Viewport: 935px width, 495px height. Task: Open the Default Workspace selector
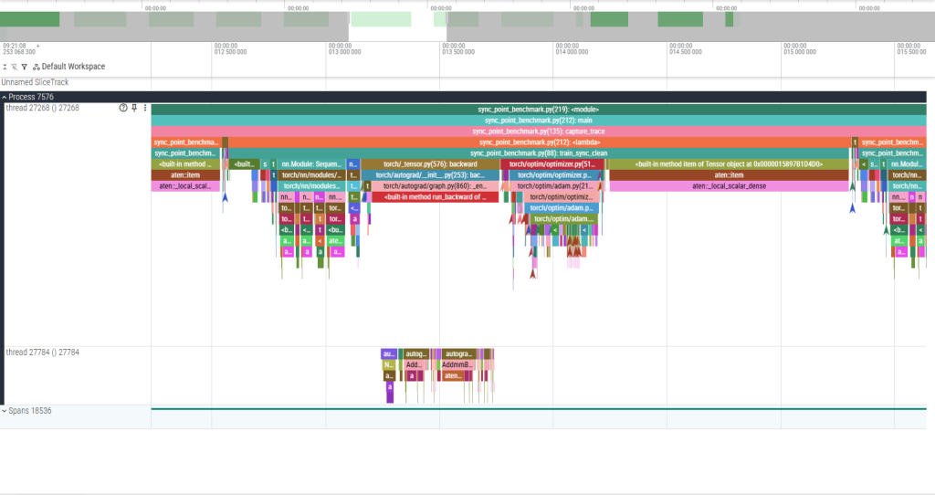tap(73, 67)
